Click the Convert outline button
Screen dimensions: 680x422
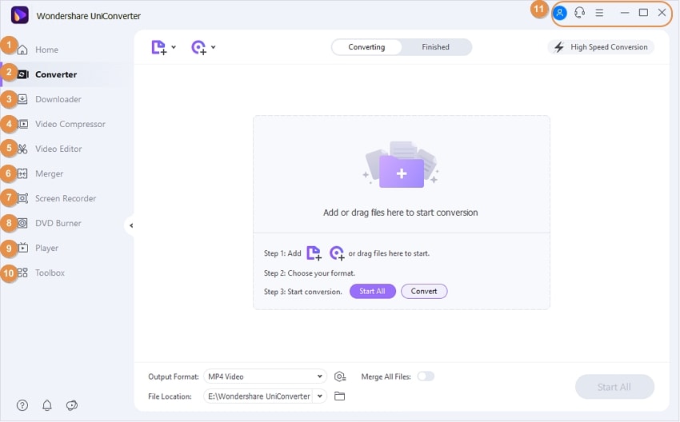(424, 291)
